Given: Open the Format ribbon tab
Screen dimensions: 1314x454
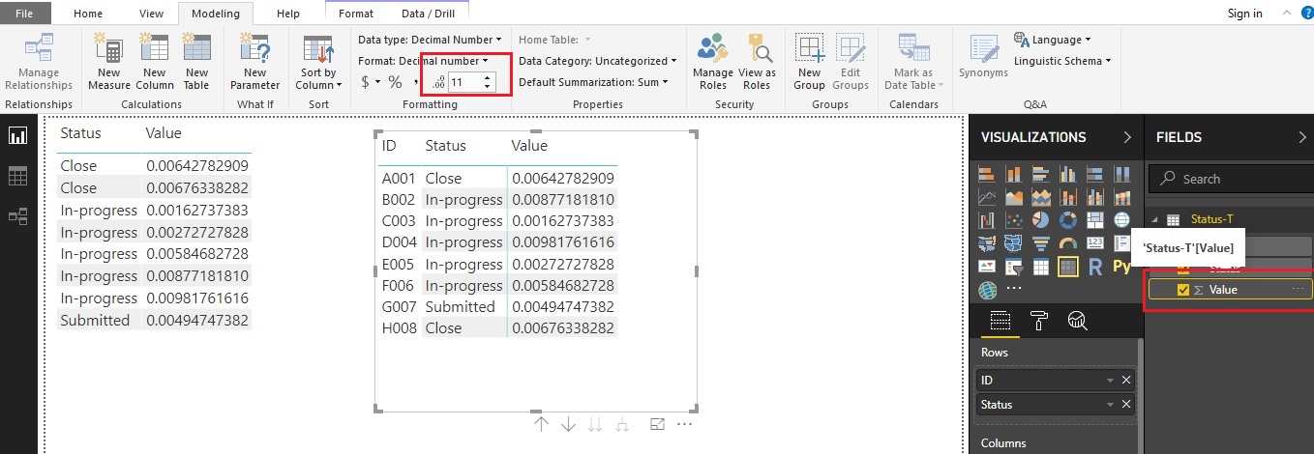Looking at the screenshot, I should 356,14.
